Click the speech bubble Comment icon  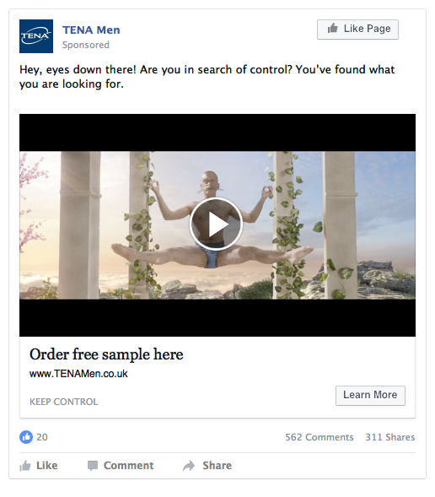click(93, 466)
